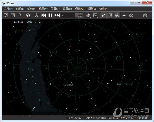Open the 文件(F) menu
This screenshot has width=154, height=122.
pyautogui.click(x=8, y=9)
